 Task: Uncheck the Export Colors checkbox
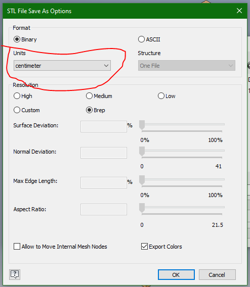pyautogui.click(x=144, y=247)
